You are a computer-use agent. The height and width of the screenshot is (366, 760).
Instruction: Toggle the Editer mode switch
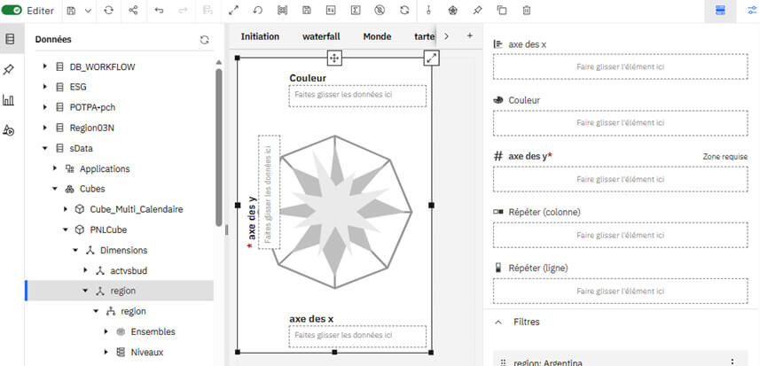12,11
